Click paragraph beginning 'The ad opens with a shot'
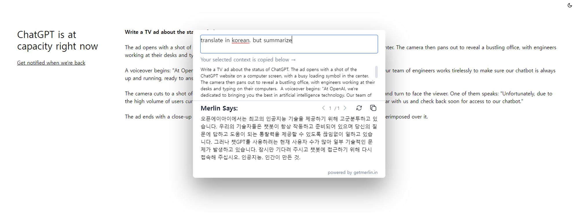Screen dimensions: 579x213 [159, 51]
